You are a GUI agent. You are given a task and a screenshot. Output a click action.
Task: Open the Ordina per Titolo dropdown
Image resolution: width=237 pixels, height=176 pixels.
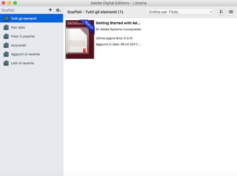[180, 12]
